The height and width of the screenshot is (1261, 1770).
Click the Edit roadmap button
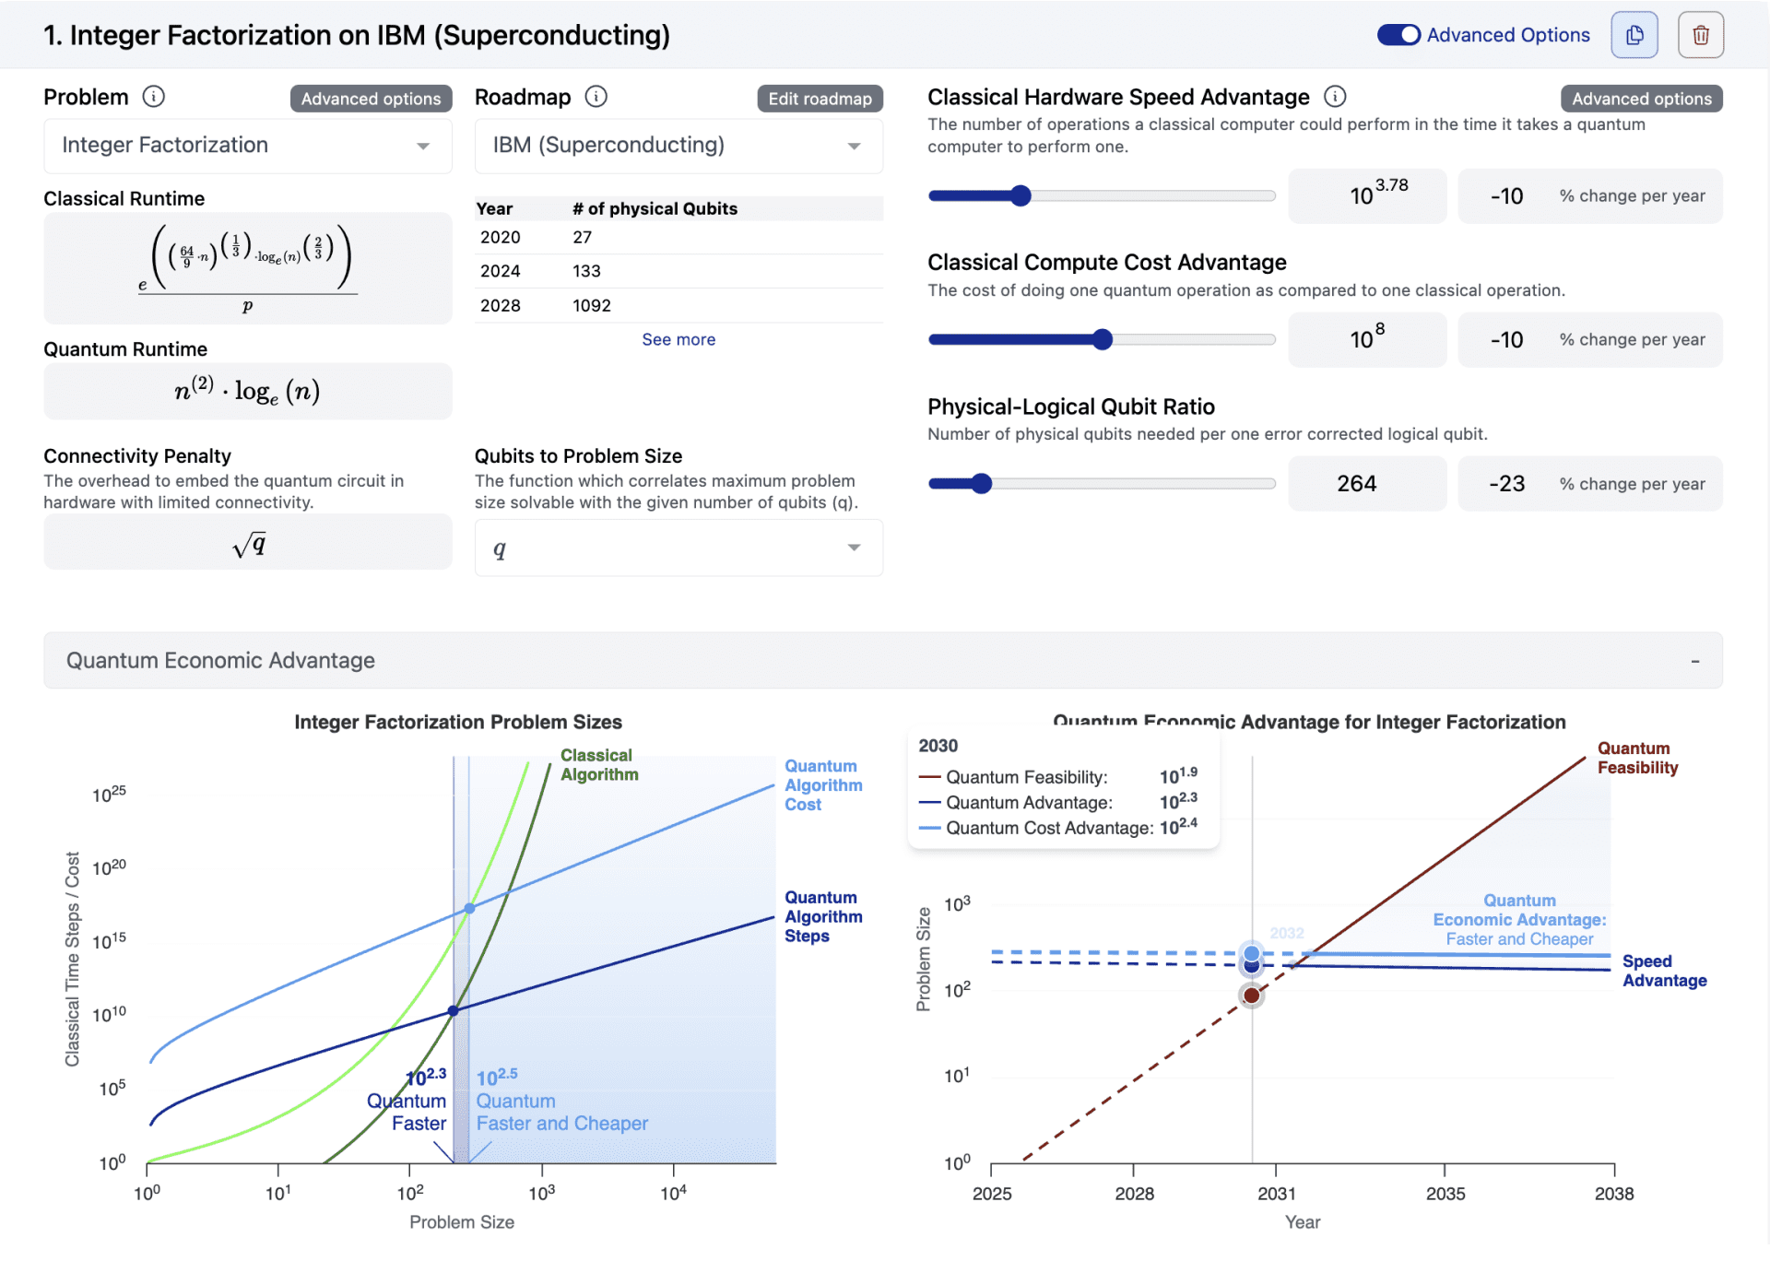click(x=819, y=98)
